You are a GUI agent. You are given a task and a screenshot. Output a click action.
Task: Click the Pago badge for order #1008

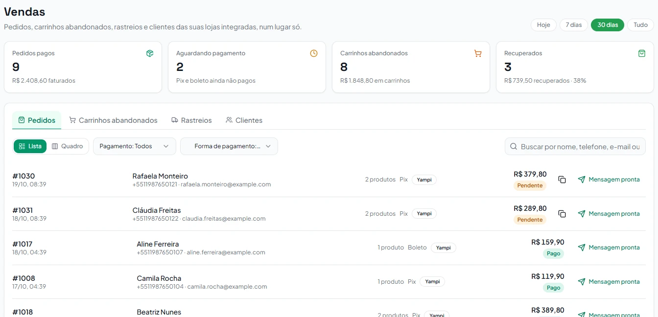(x=553, y=288)
